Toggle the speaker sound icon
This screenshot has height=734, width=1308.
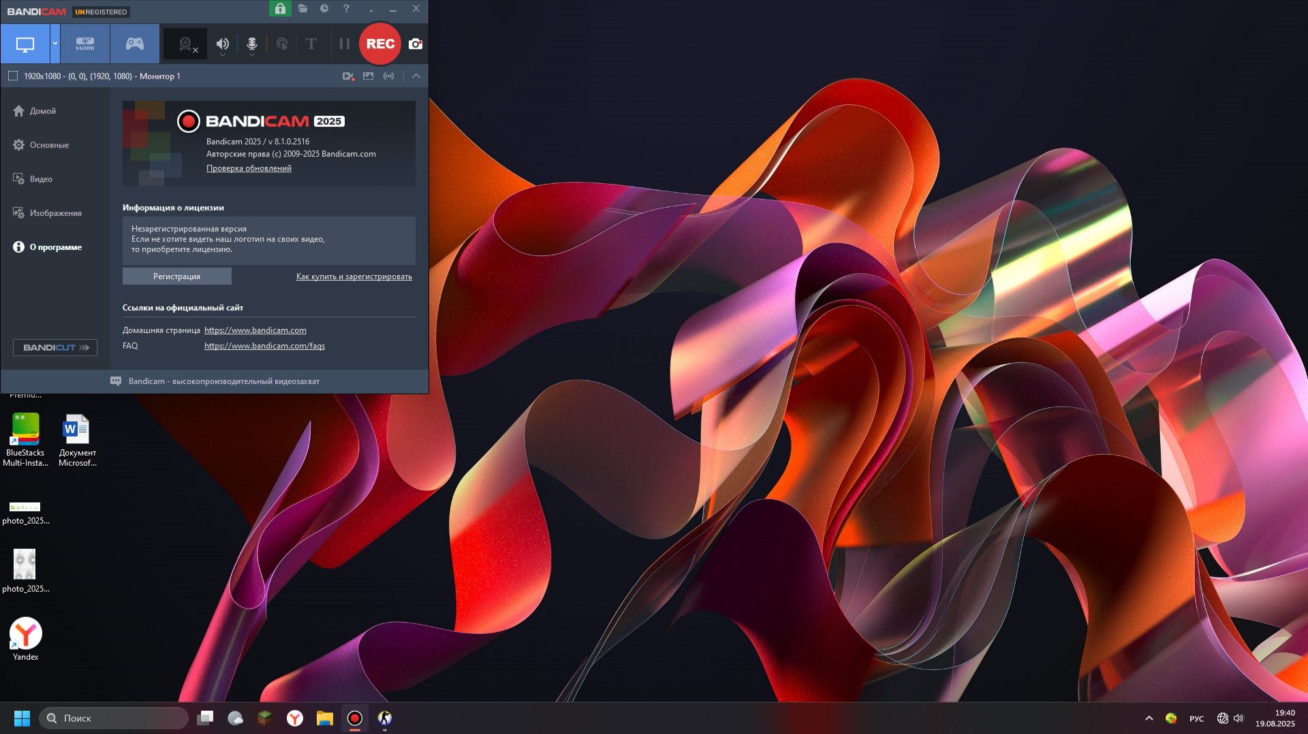pos(222,44)
